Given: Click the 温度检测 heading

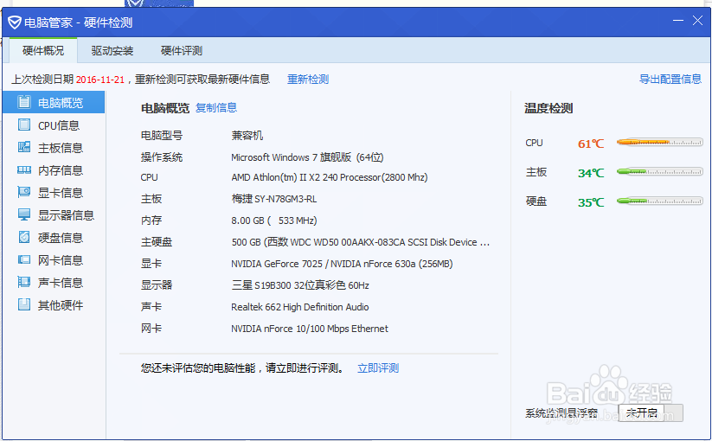Looking at the screenshot, I should 548,108.
